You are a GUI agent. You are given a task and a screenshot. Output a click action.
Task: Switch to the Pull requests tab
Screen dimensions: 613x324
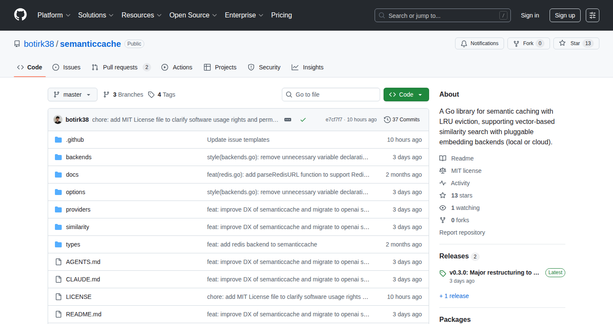coord(121,67)
